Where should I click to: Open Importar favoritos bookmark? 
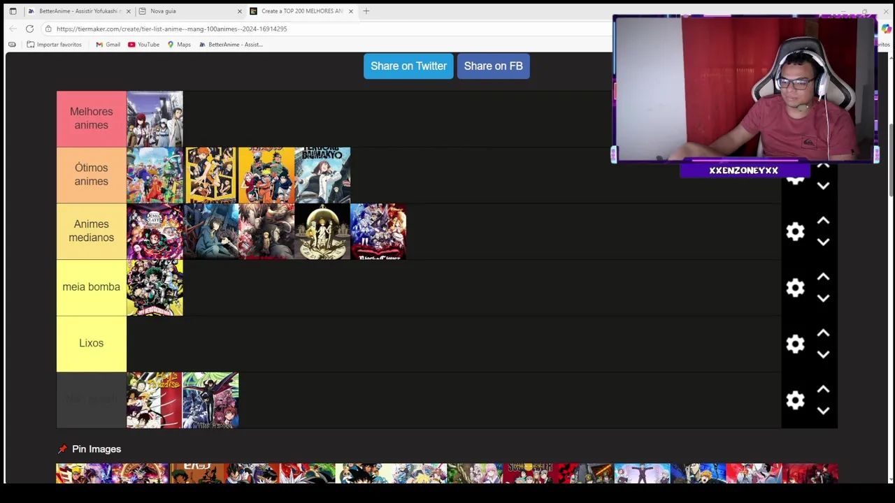[x=54, y=45]
